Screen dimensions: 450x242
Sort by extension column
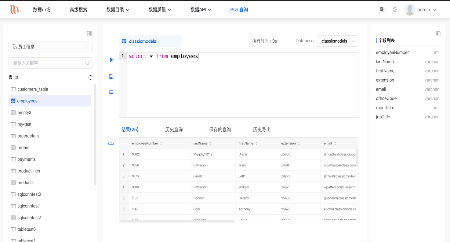coord(299,143)
